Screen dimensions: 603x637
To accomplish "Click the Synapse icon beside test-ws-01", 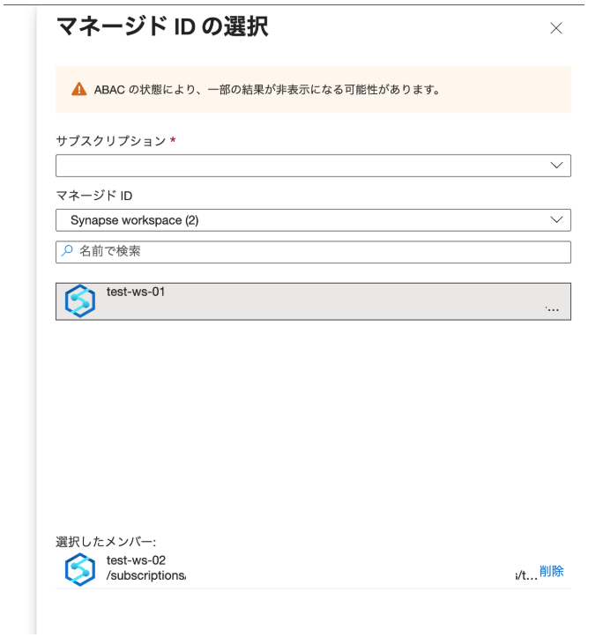I will click(x=80, y=302).
